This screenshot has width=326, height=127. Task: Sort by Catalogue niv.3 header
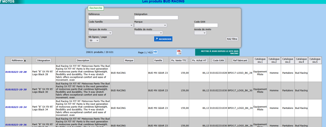point(288,60)
